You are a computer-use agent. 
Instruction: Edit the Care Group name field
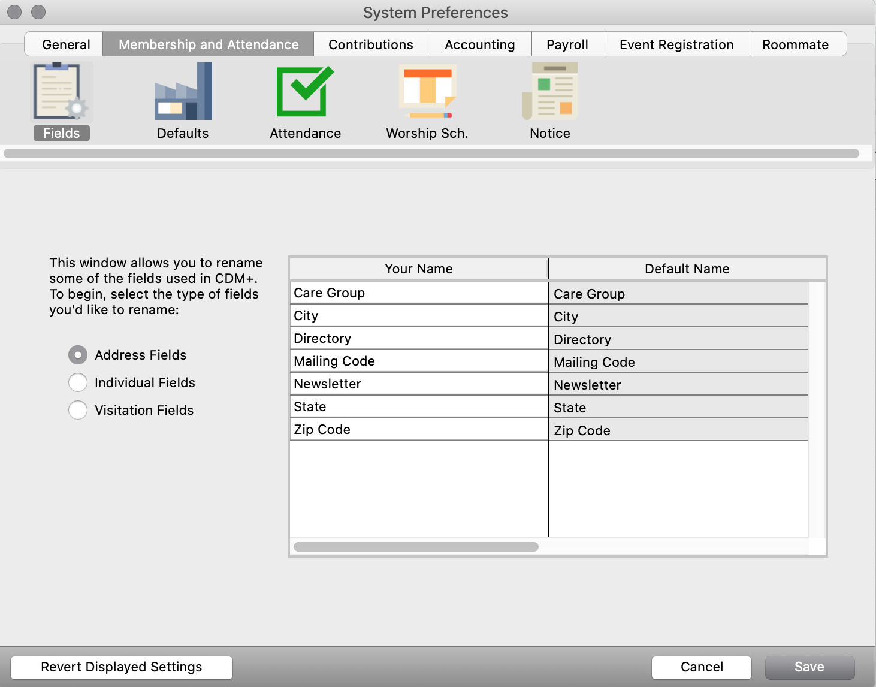tap(418, 293)
